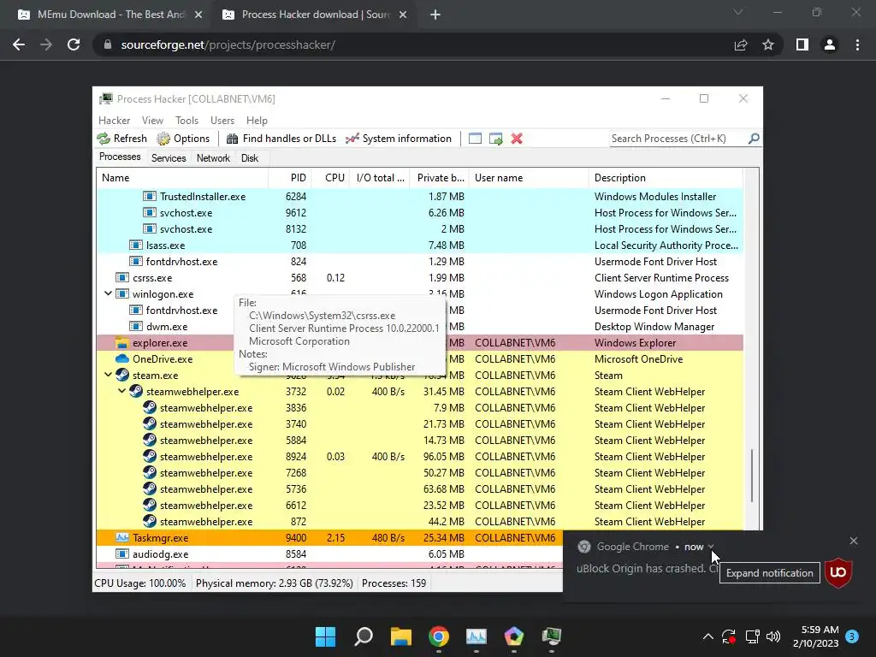
Task: Collapse the steam.exe tree node
Action: pyautogui.click(x=109, y=375)
